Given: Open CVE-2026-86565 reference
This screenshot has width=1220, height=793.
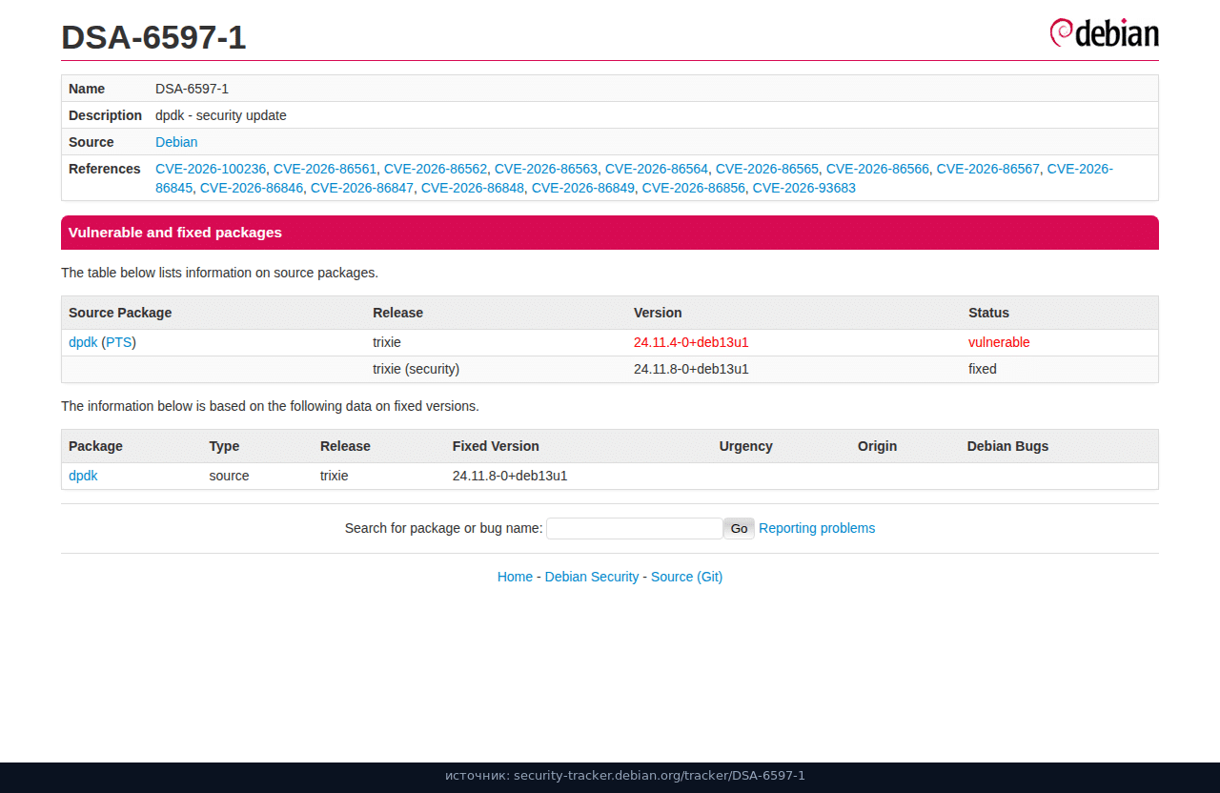Looking at the screenshot, I should 767,169.
